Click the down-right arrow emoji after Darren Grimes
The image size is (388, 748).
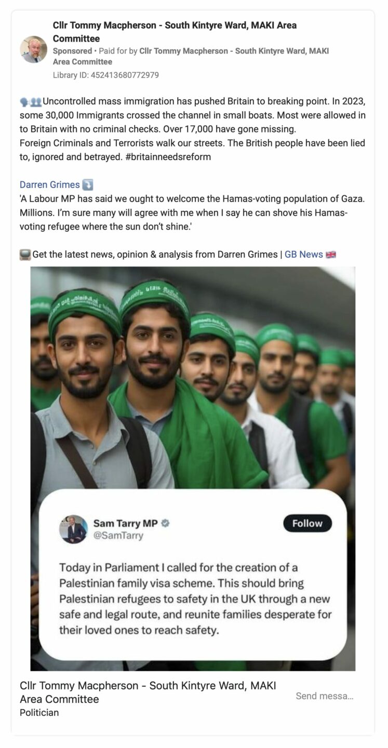click(x=87, y=184)
